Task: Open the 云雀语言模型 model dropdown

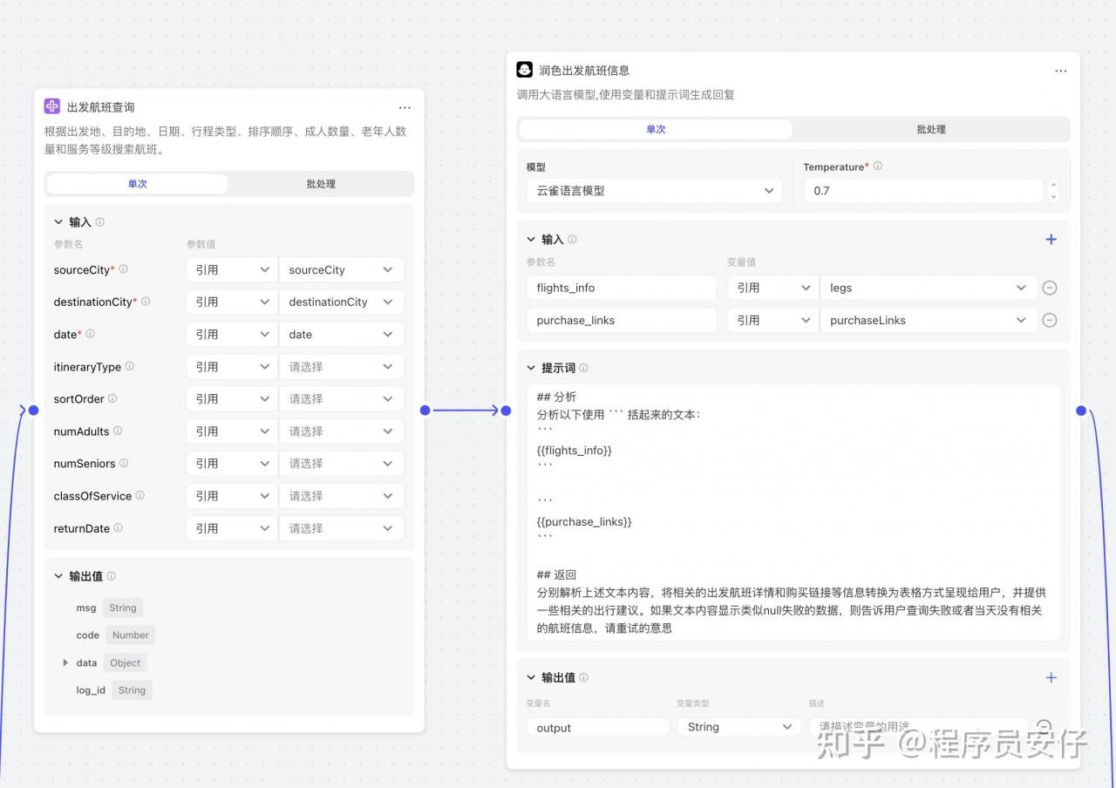Action: (655, 191)
